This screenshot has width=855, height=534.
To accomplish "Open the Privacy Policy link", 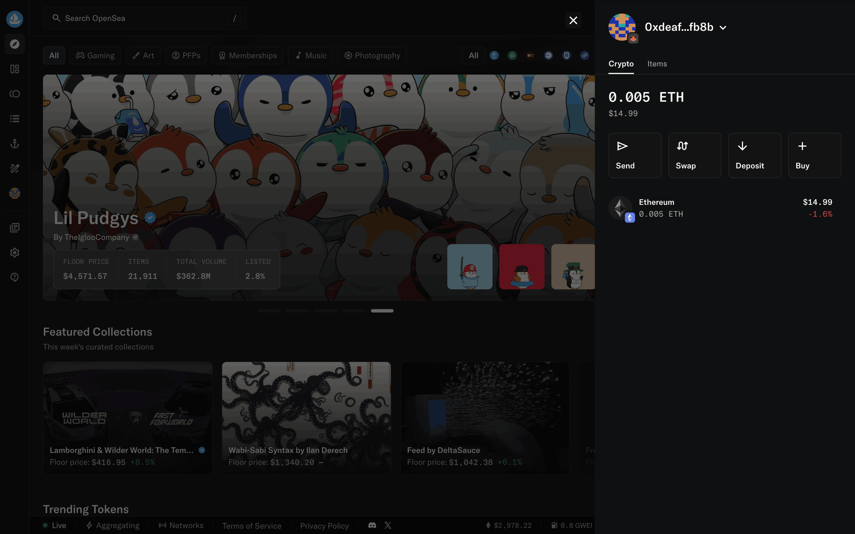I will [324, 526].
